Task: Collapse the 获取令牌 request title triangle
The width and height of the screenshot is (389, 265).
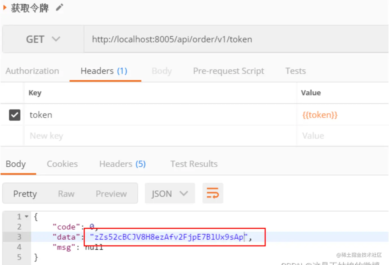Action: (5, 8)
